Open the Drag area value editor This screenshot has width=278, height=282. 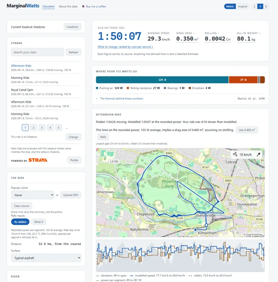[187, 39]
